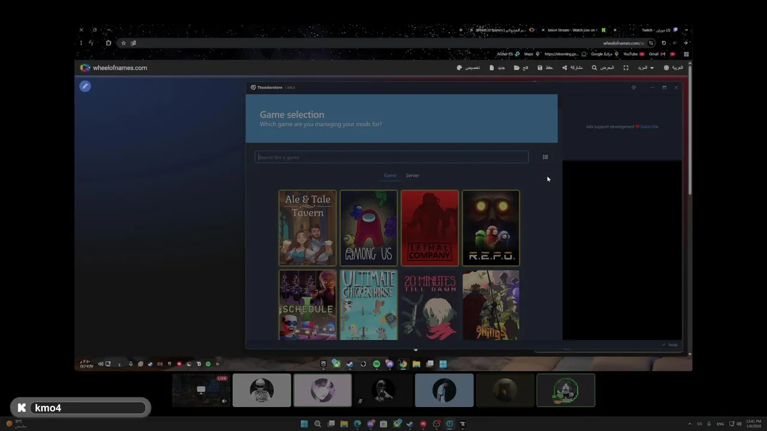Click the فتح open folder button
This screenshot has height=431, width=767.
coord(521,68)
